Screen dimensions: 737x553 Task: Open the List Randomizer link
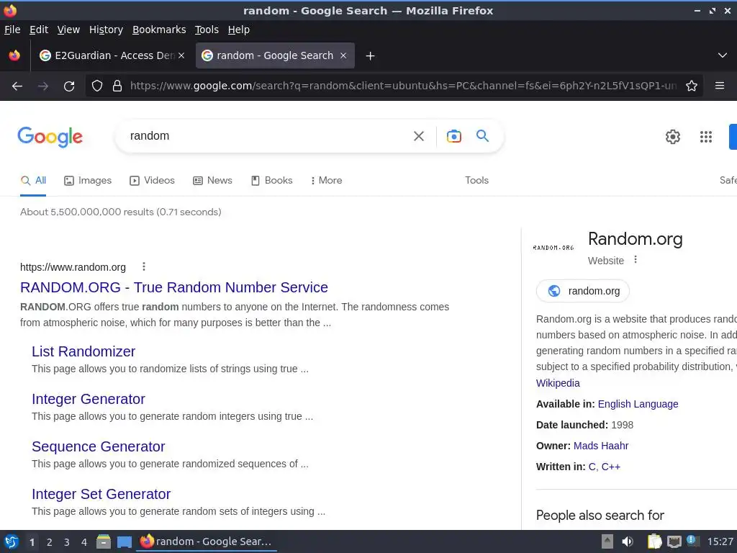(83, 351)
